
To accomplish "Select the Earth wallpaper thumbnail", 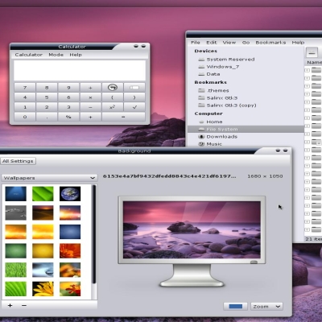I will [70, 193].
